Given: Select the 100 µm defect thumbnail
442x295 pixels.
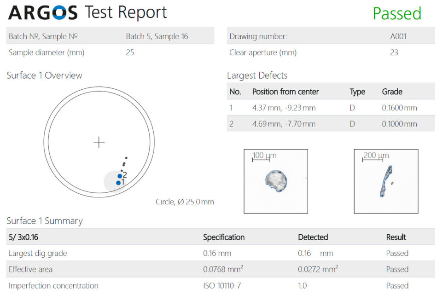Looking at the screenshot, I should (276, 181).
